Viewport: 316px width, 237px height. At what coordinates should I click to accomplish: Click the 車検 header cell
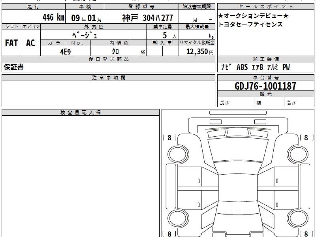(x=85, y=7)
